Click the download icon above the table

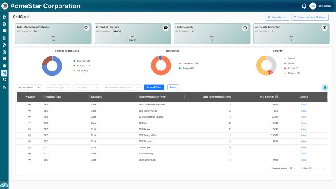click(x=325, y=87)
